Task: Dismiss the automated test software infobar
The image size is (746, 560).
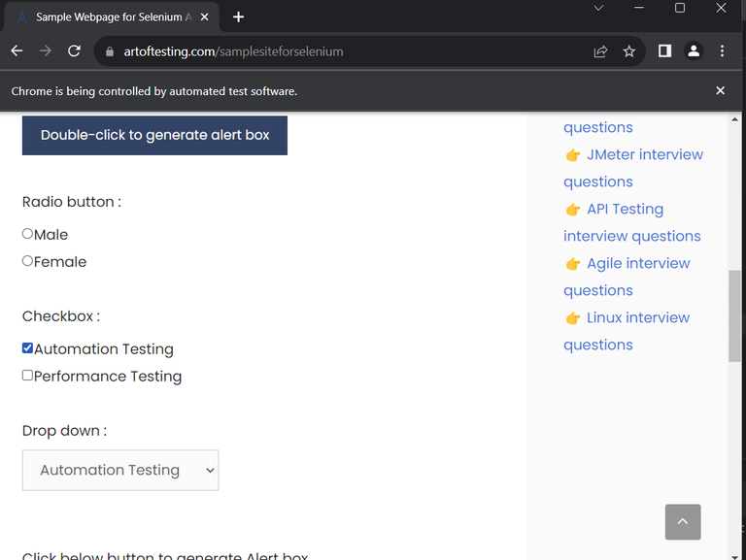Action: coord(720,90)
